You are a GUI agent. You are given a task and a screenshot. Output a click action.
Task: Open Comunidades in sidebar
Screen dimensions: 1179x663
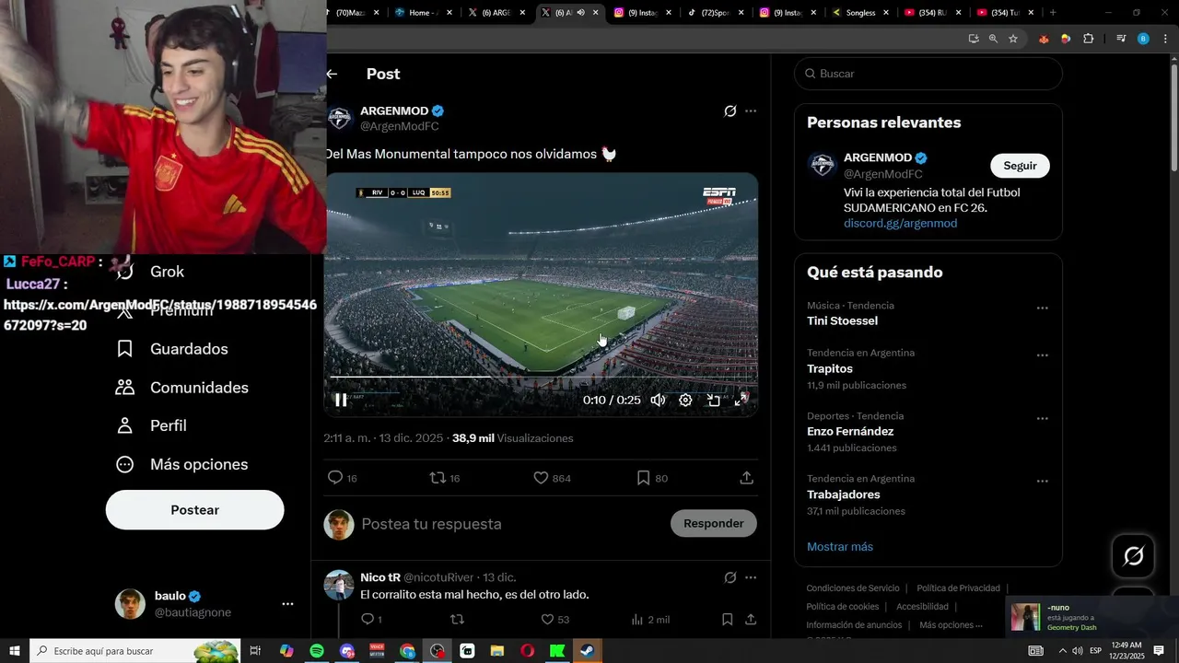(182, 388)
